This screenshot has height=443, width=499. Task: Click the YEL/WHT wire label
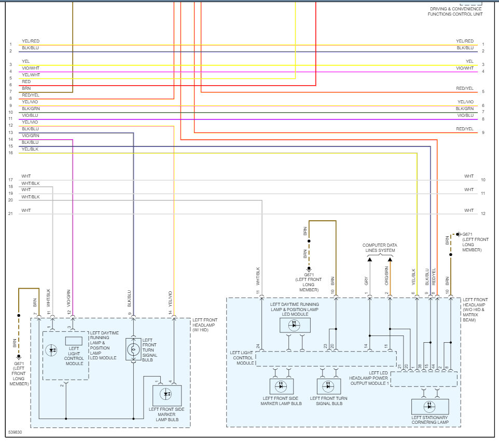(x=31, y=75)
